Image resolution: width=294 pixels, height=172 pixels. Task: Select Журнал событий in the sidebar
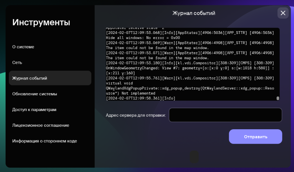29,78
